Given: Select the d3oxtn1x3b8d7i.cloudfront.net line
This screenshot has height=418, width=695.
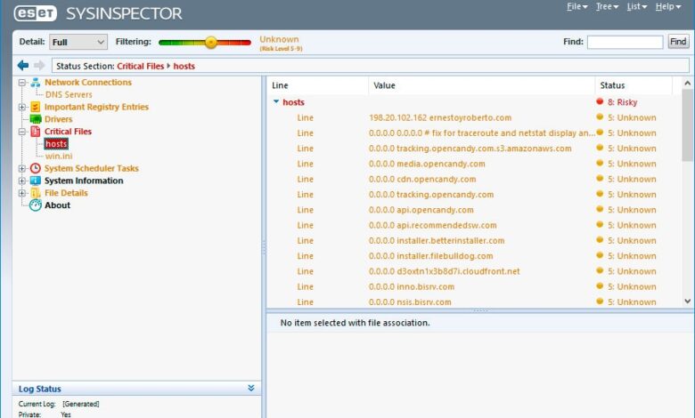Looking at the screenshot, I should (474, 271).
